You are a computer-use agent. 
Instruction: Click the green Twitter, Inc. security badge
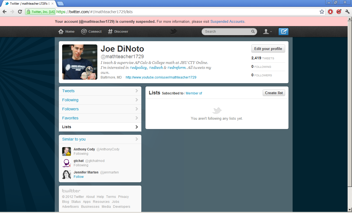[40, 12]
